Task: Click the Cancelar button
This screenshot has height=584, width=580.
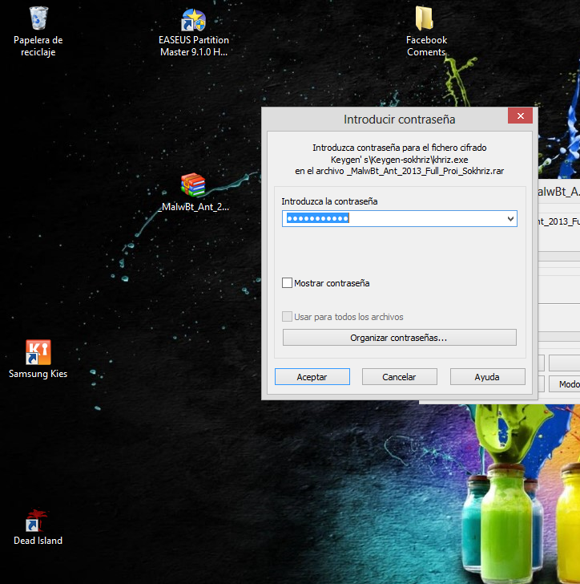Action: [x=400, y=377]
